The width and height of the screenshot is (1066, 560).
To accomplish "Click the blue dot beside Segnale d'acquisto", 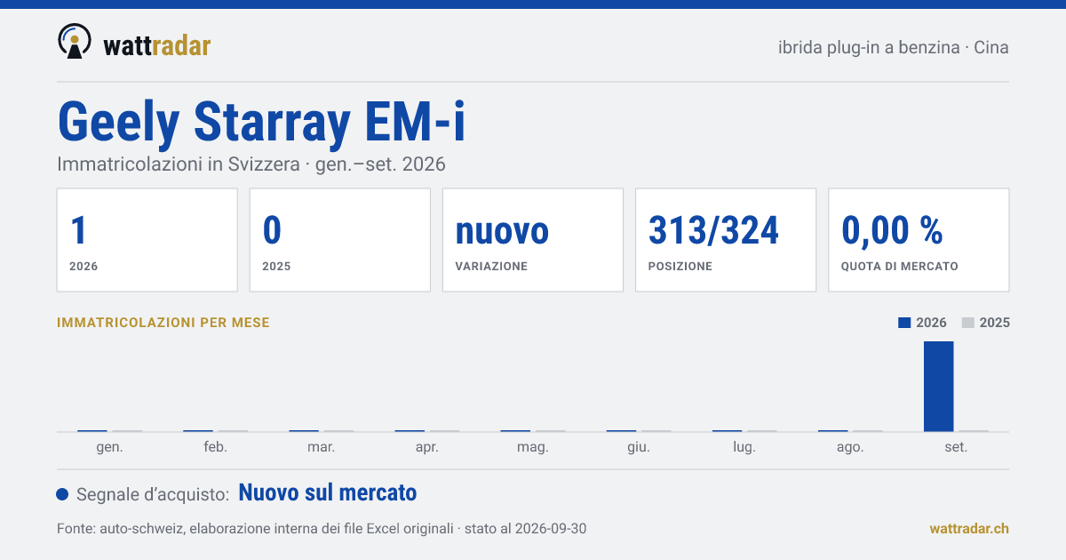I will tap(62, 494).
